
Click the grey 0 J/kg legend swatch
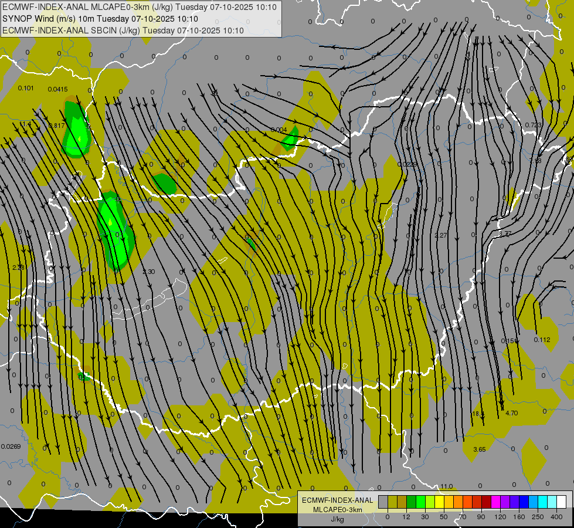383,502
